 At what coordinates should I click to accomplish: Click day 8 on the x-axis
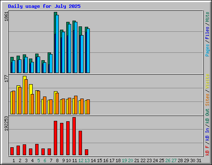pos(57,160)
